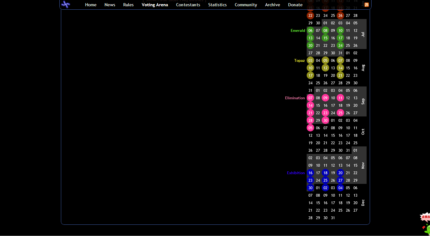The image size is (430, 236).
Task: Pick the olive August 07 Topaz date
Action: pyautogui.click(x=340, y=61)
